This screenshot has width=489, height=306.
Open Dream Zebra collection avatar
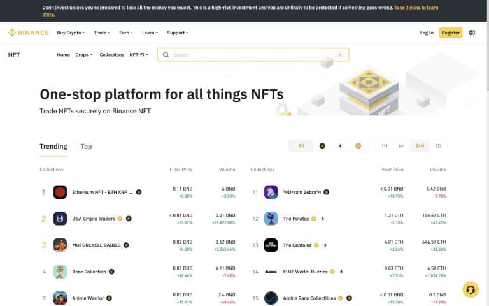[271, 192]
